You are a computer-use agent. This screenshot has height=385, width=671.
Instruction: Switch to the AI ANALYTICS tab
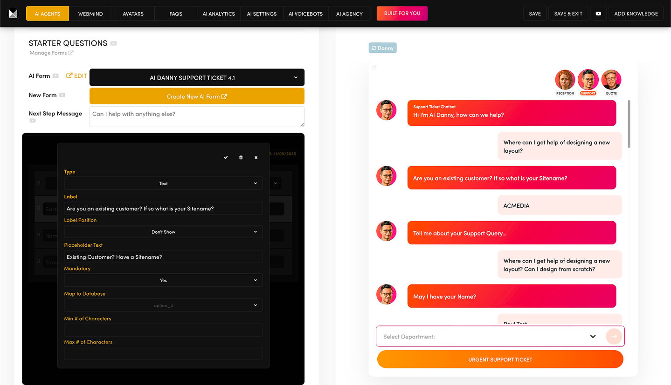[219, 14]
